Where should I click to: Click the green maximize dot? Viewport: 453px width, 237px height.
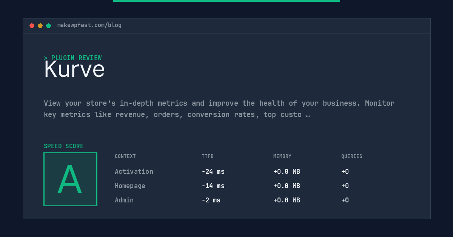tap(48, 26)
